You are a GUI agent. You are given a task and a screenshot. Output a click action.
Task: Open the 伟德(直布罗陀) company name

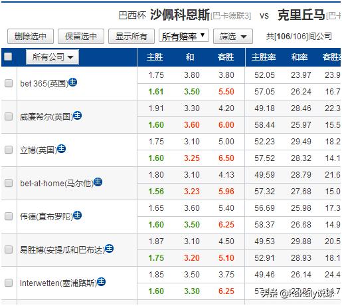[46, 217]
